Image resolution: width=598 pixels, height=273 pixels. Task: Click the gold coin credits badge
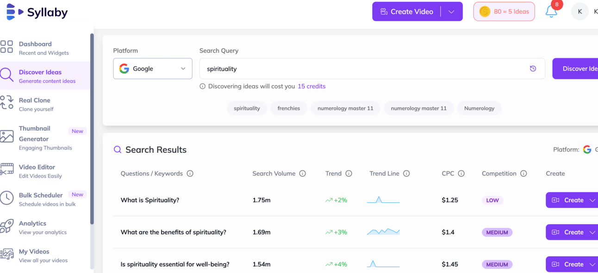(x=504, y=12)
